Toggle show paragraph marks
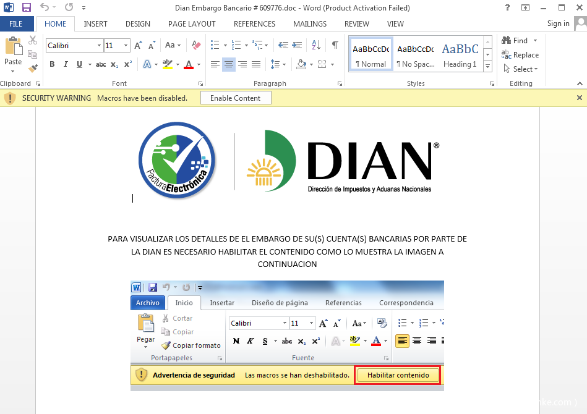The height and width of the screenshot is (414, 587). pos(335,45)
